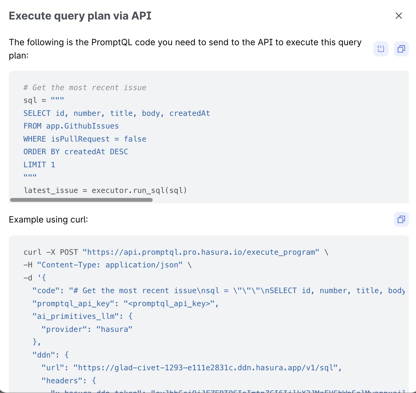This screenshot has width=416, height=393.
Task: Click the horizontal scrollbar under PromptQL code
Action: click(81, 200)
